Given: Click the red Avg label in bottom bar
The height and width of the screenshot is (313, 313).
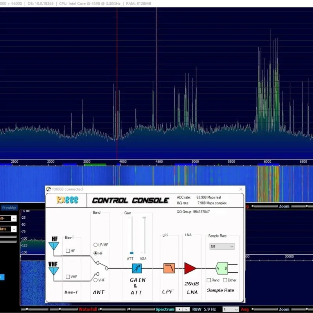Looking at the screenshot, I should tap(245, 309).
